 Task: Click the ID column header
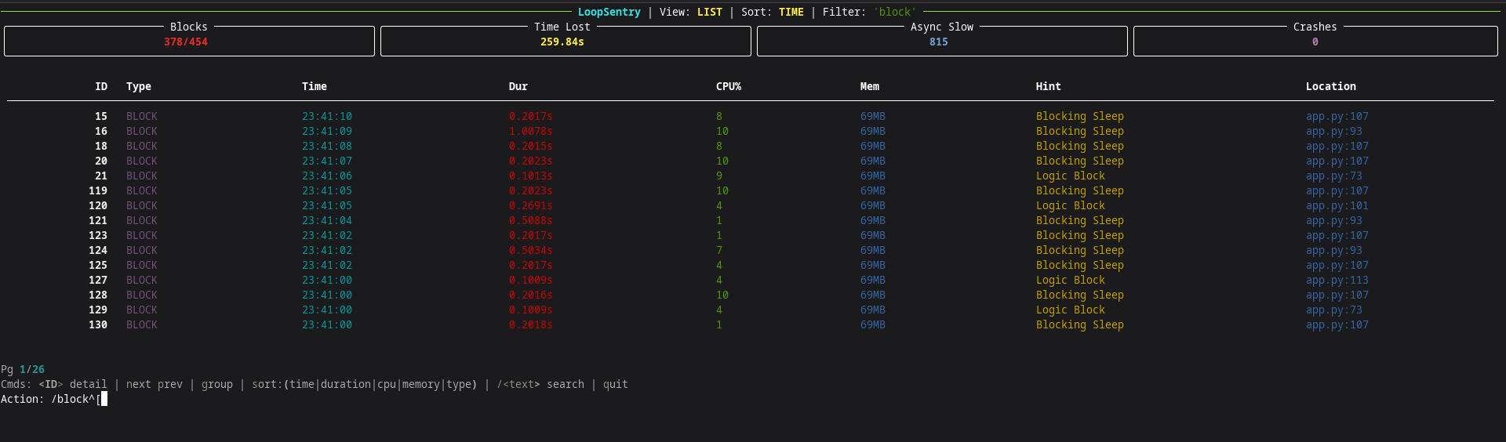101,87
